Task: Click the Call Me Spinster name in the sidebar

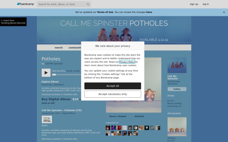Action: (x=173, y=77)
